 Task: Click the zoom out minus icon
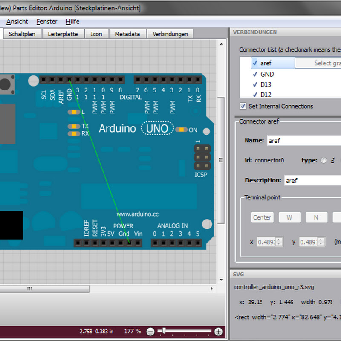(150, 332)
